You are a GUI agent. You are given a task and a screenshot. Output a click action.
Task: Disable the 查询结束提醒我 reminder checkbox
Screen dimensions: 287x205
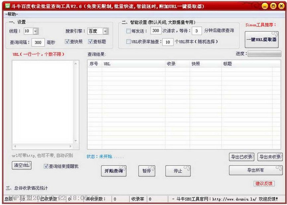(45, 167)
